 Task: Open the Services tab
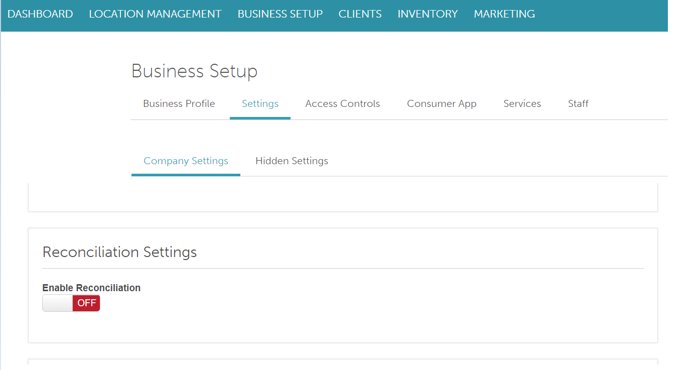click(x=522, y=104)
